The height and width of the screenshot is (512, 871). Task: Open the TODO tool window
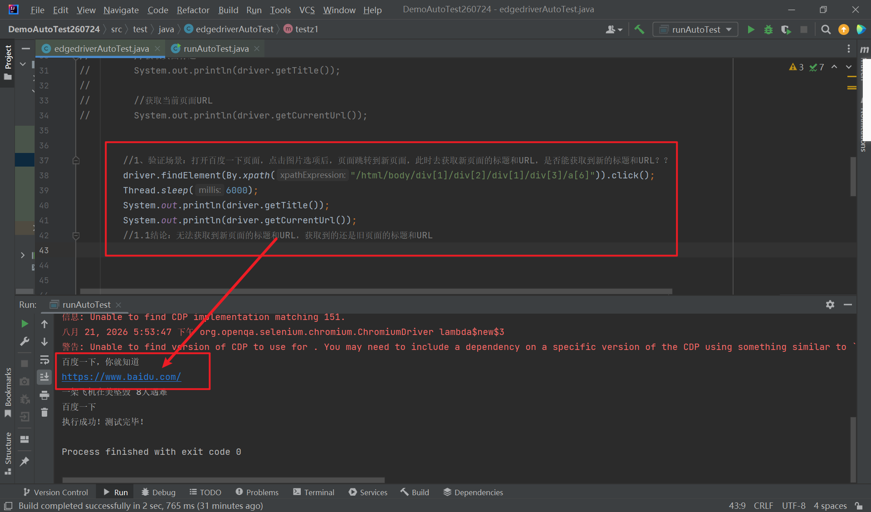coord(206,492)
